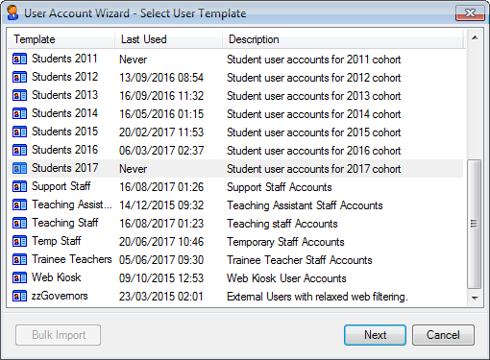Click 'Student user accounts for 2011 cohort'
Screen dimensions: 490x360
coord(313,60)
